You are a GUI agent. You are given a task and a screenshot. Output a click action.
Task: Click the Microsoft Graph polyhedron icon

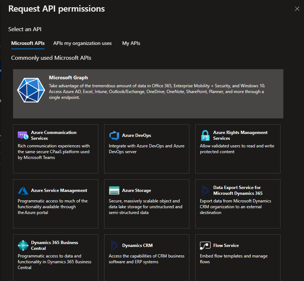31,91
